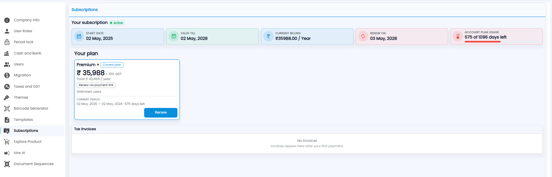The width and height of the screenshot is (552, 177).
Task: Click the Active status badge
Action: click(117, 23)
